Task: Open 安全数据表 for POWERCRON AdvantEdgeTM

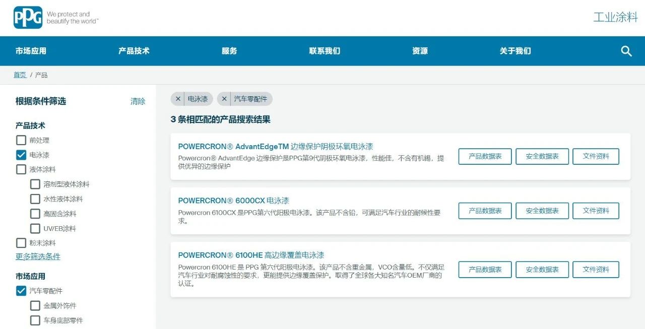Action: click(x=542, y=156)
